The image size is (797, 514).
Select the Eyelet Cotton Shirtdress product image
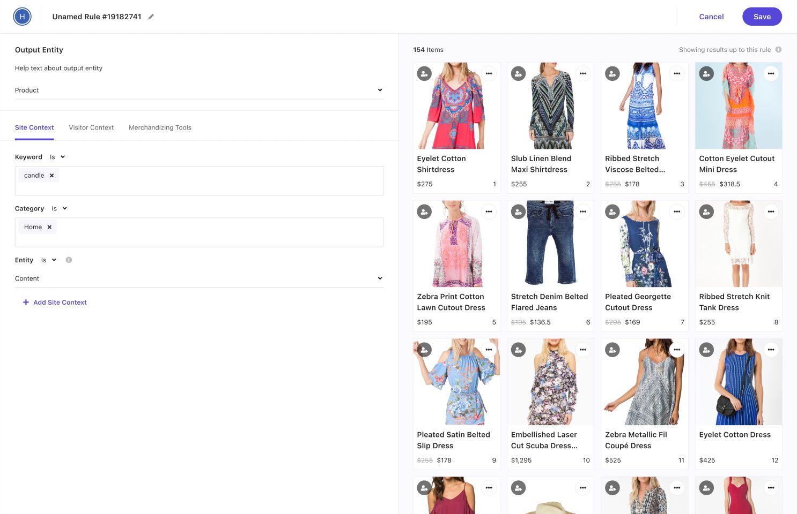[x=456, y=105]
